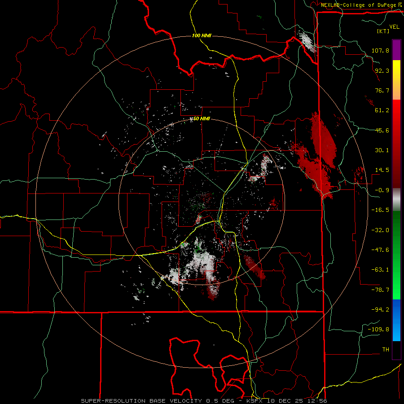Click the 14.5 velocity scale value

coord(382,170)
